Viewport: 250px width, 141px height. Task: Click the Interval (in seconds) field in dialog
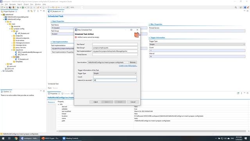(x=115, y=80)
